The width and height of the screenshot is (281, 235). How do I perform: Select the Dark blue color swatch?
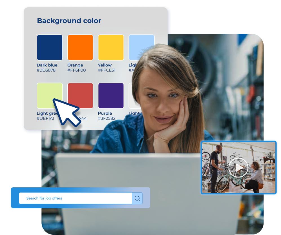(x=50, y=47)
